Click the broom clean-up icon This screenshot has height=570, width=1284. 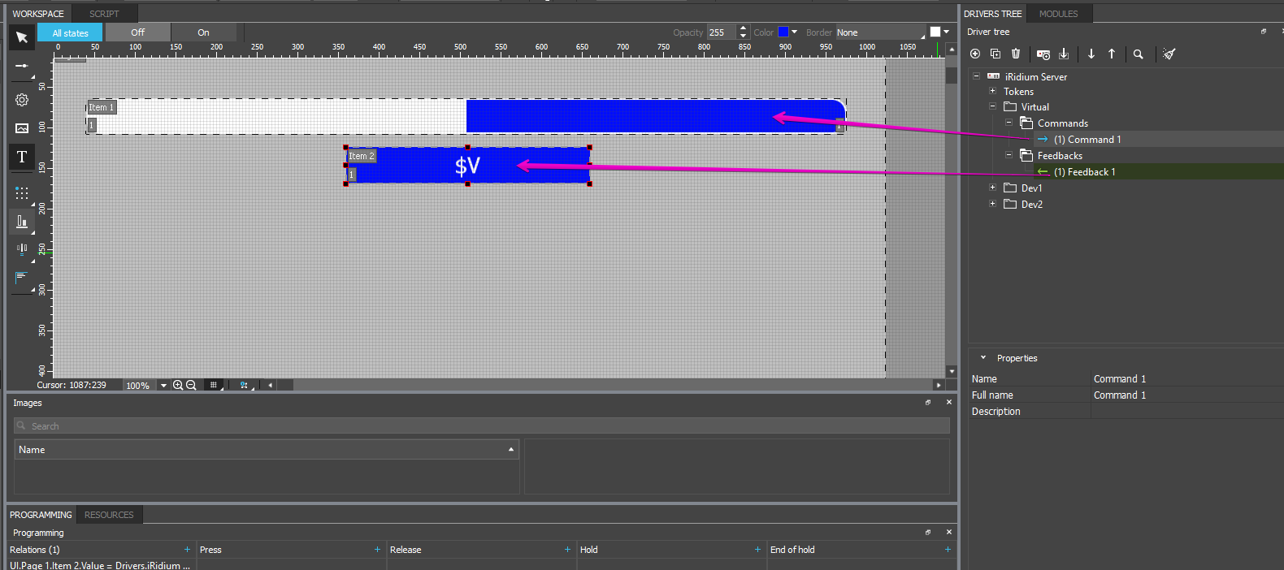pos(1169,54)
